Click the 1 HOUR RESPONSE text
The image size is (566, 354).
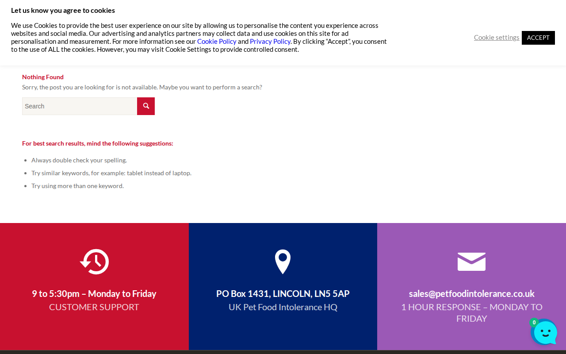tap(471, 313)
